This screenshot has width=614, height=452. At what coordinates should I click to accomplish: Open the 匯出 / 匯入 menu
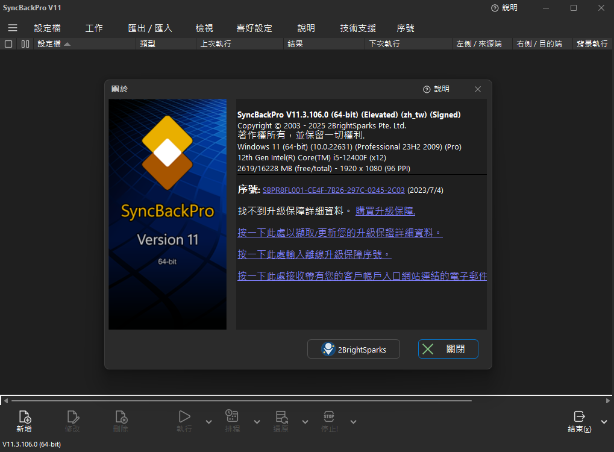pyautogui.click(x=150, y=28)
